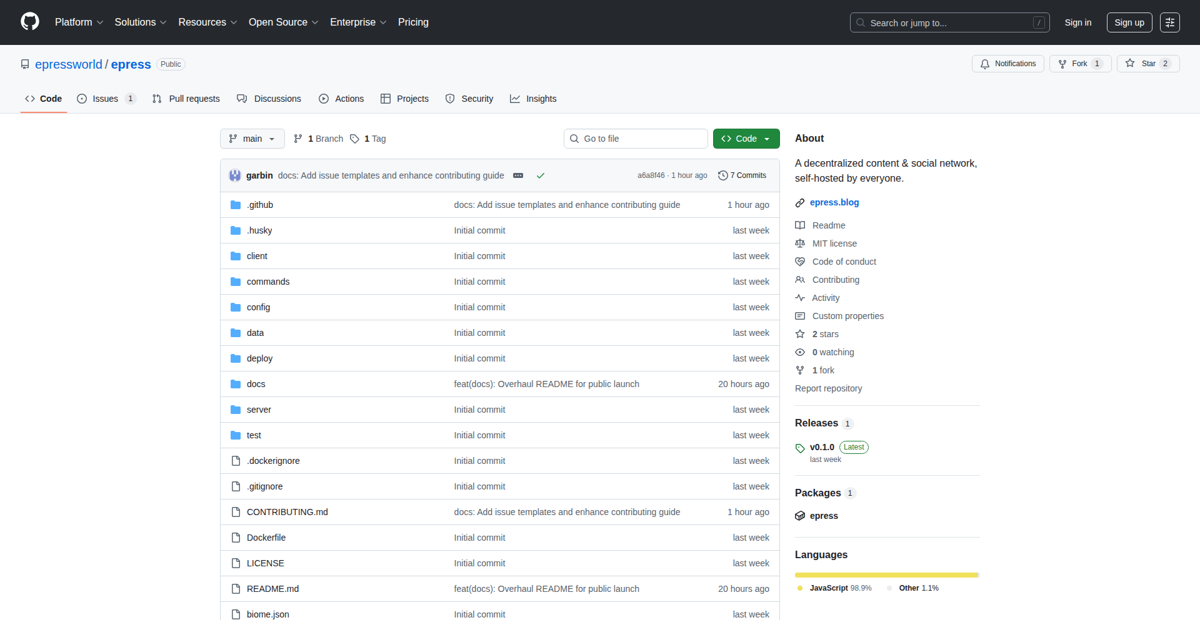Open the .husky folder icon
Image resolution: width=1200 pixels, height=620 pixels.
[236, 230]
